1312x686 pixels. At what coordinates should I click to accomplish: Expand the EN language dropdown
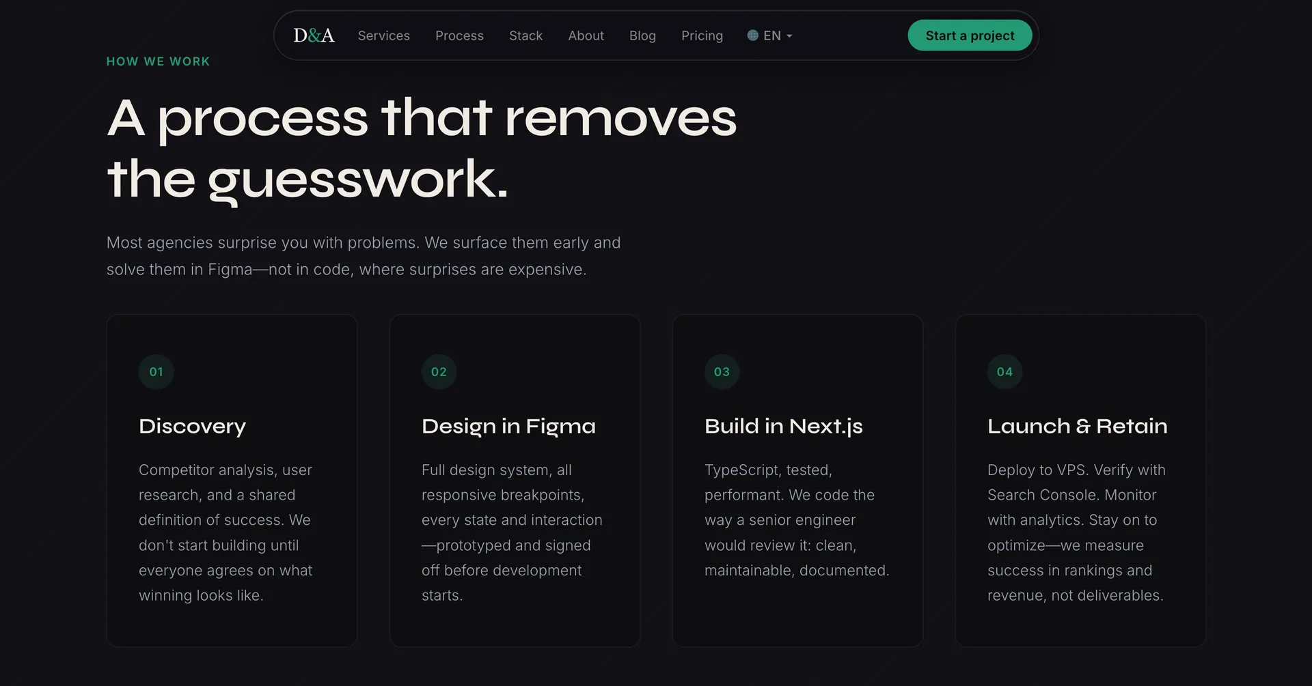[769, 35]
